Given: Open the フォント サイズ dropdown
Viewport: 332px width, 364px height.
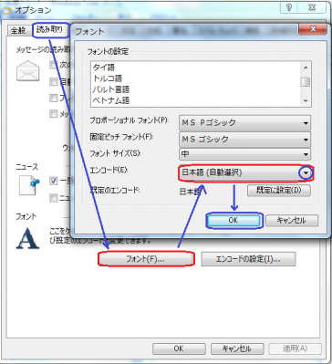Looking at the screenshot, I should (x=245, y=154).
